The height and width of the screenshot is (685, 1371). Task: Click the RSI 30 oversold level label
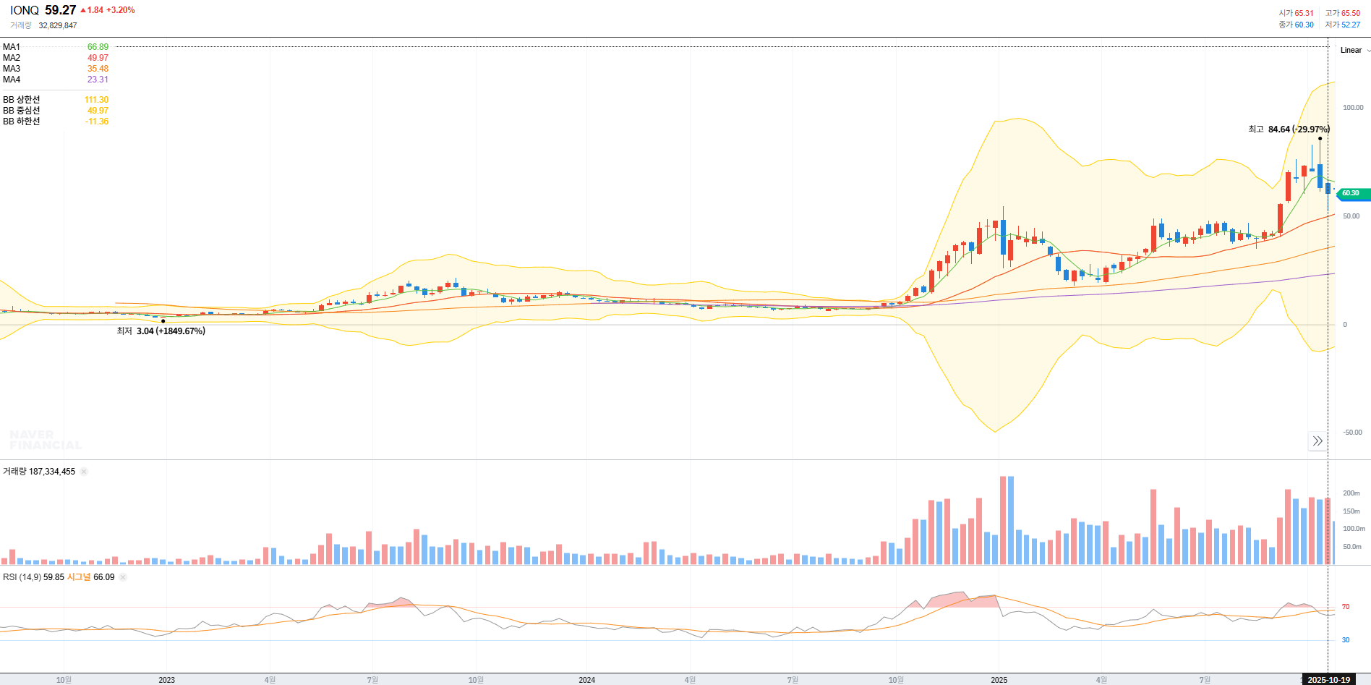(1346, 640)
